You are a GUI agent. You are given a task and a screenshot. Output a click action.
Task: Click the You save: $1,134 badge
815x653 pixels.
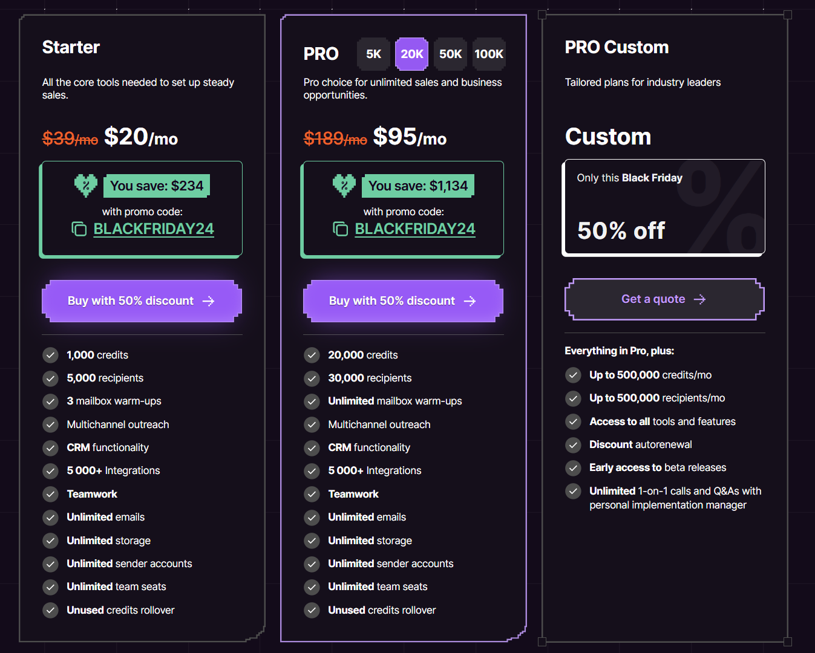(418, 186)
